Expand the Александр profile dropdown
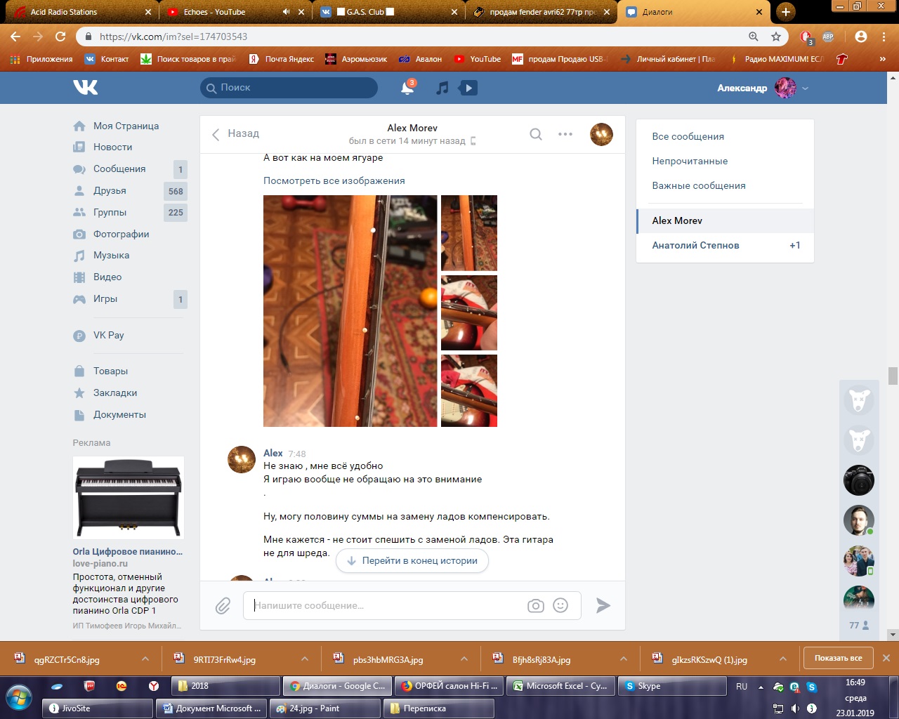This screenshot has width=899, height=719. 806,88
